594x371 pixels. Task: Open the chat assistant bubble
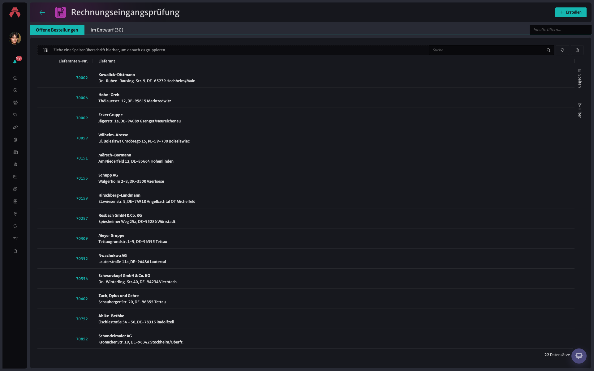[x=579, y=356]
